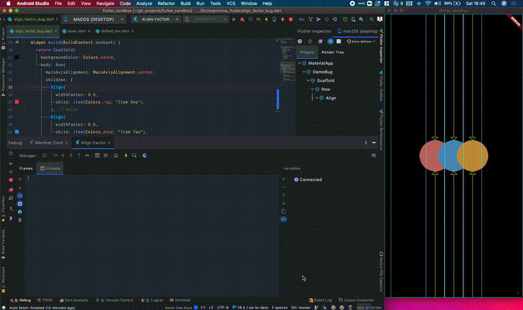
Task: Open the Refactor menu
Action: [166, 3]
